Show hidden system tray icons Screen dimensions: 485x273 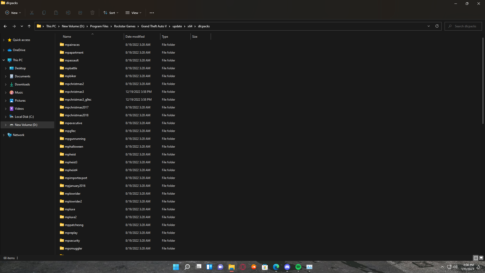click(x=442, y=267)
